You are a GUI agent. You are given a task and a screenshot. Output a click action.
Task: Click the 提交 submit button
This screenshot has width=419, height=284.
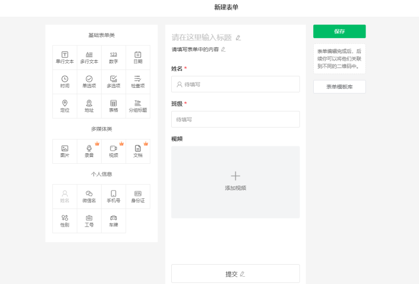click(x=235, y=274)
